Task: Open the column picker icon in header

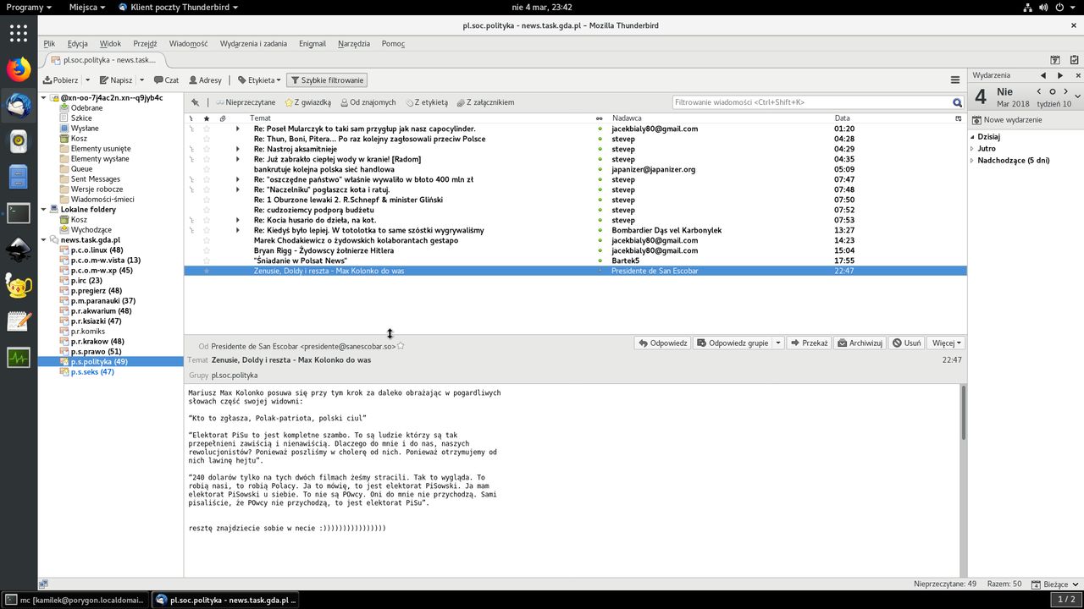Action: tap(959, 118)
